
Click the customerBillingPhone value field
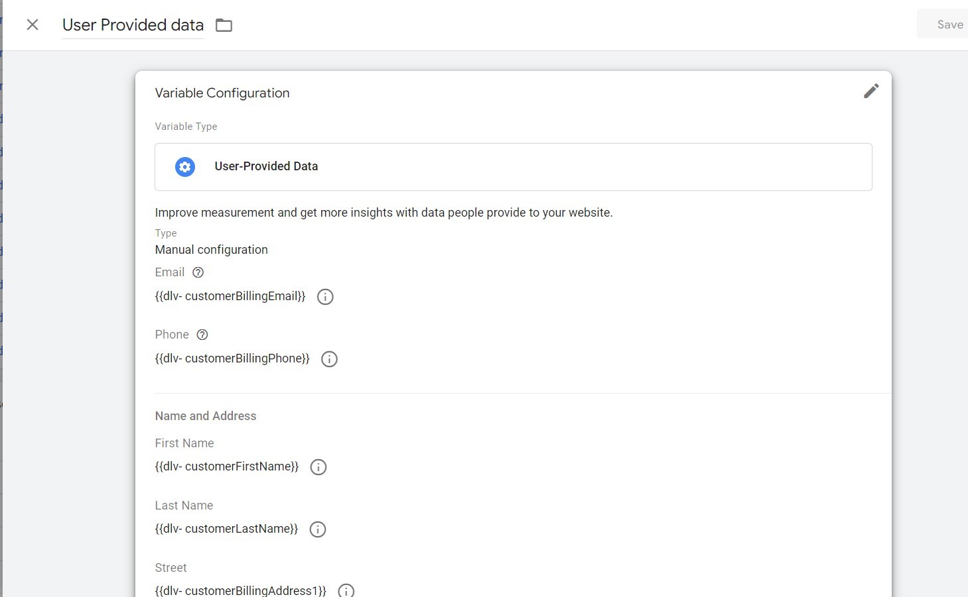[232, 358]
